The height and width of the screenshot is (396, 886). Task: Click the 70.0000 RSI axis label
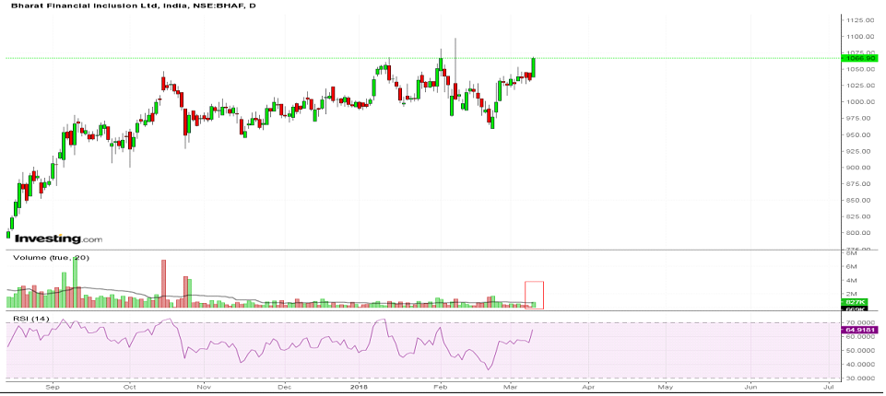[860, 322]
